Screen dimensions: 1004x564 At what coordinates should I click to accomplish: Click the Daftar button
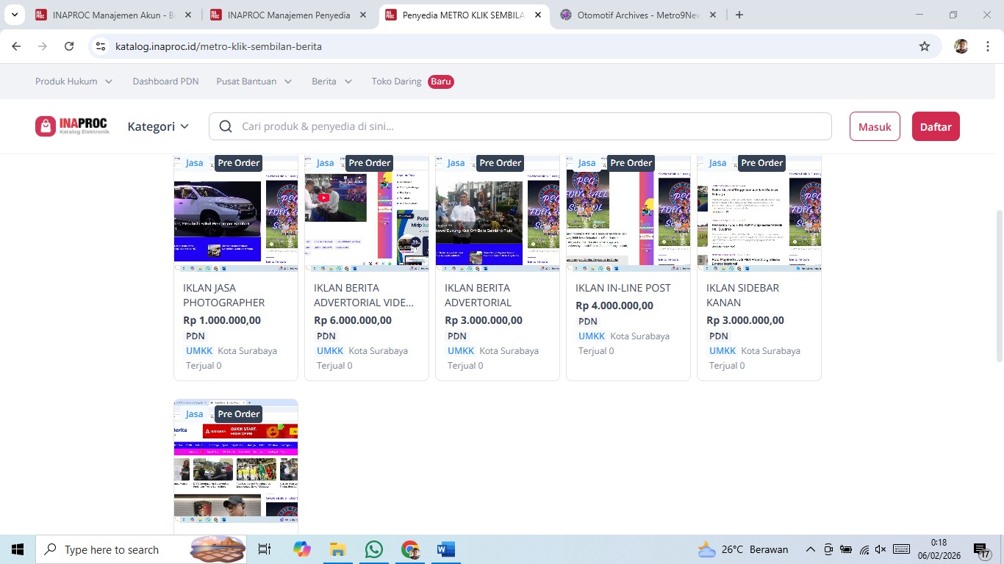click(x=936, y=126)
